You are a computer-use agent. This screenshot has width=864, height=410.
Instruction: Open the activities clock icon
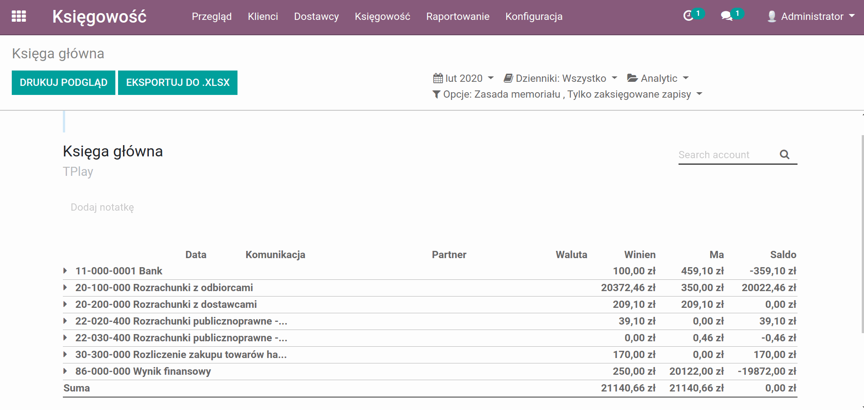(x=688, y=16)
